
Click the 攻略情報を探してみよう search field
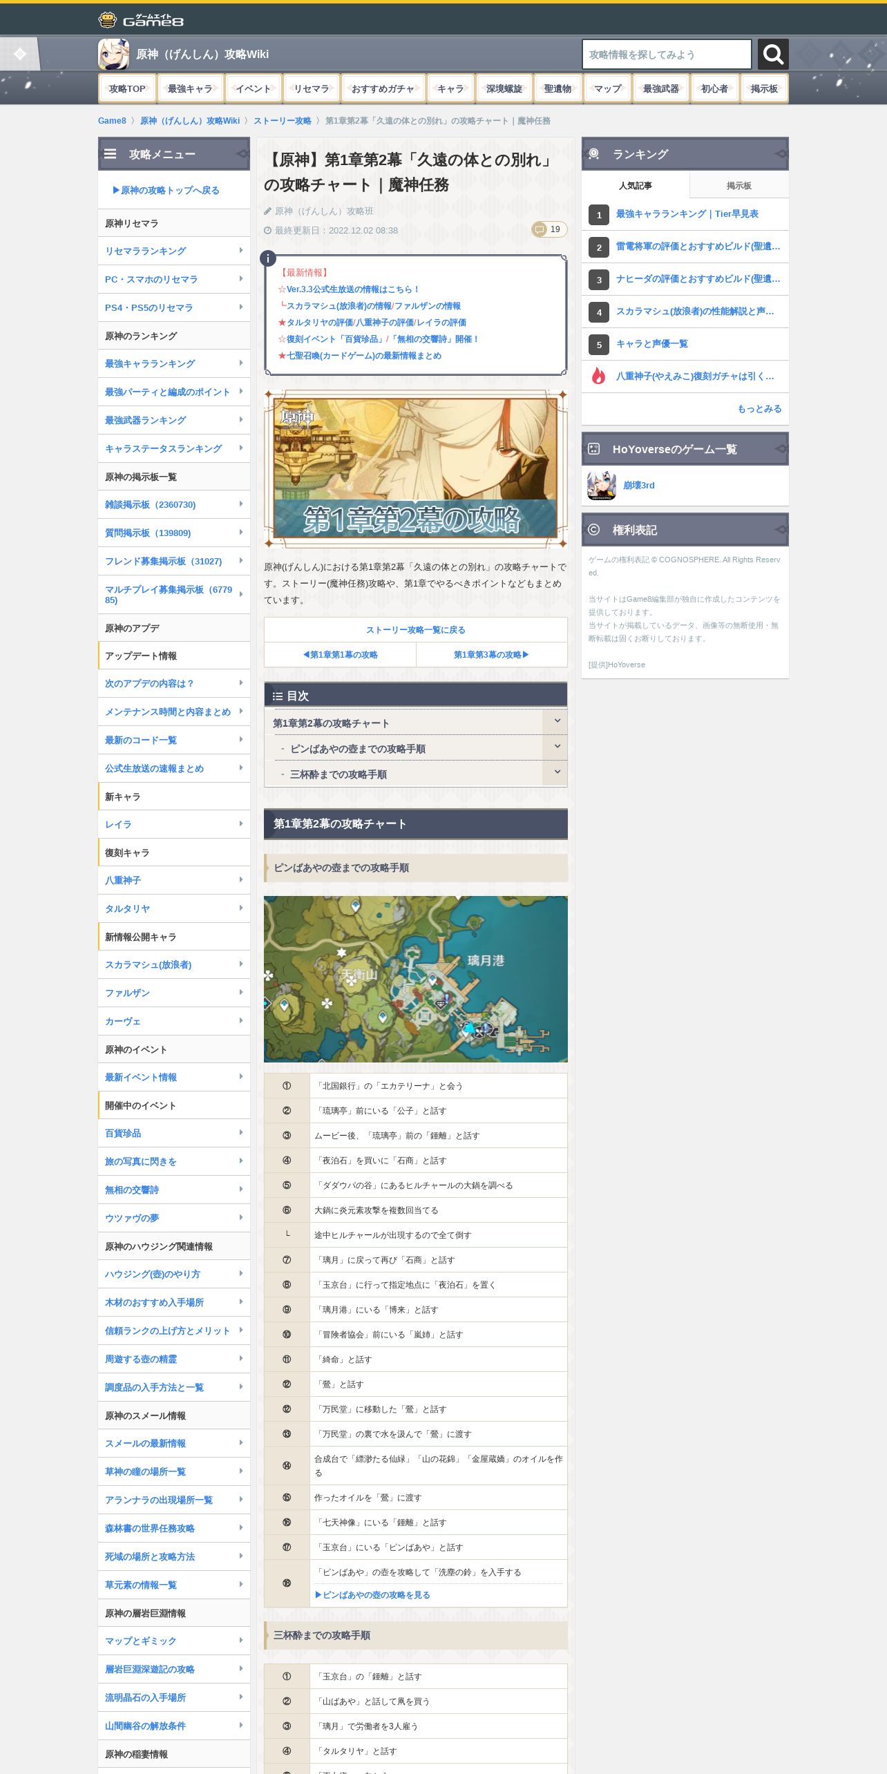click(667, 54)
